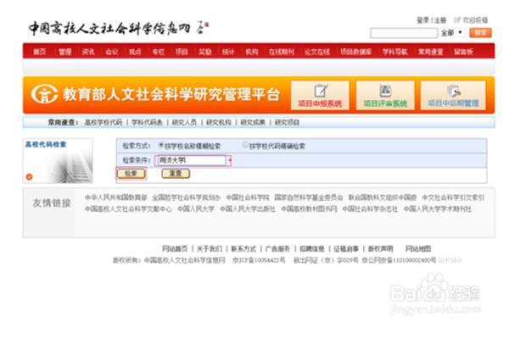Image resolution: width=509 pixels, height=339 pixels.
Task: Open 研究项目 quick search link
Action: [x=288, y=122]
